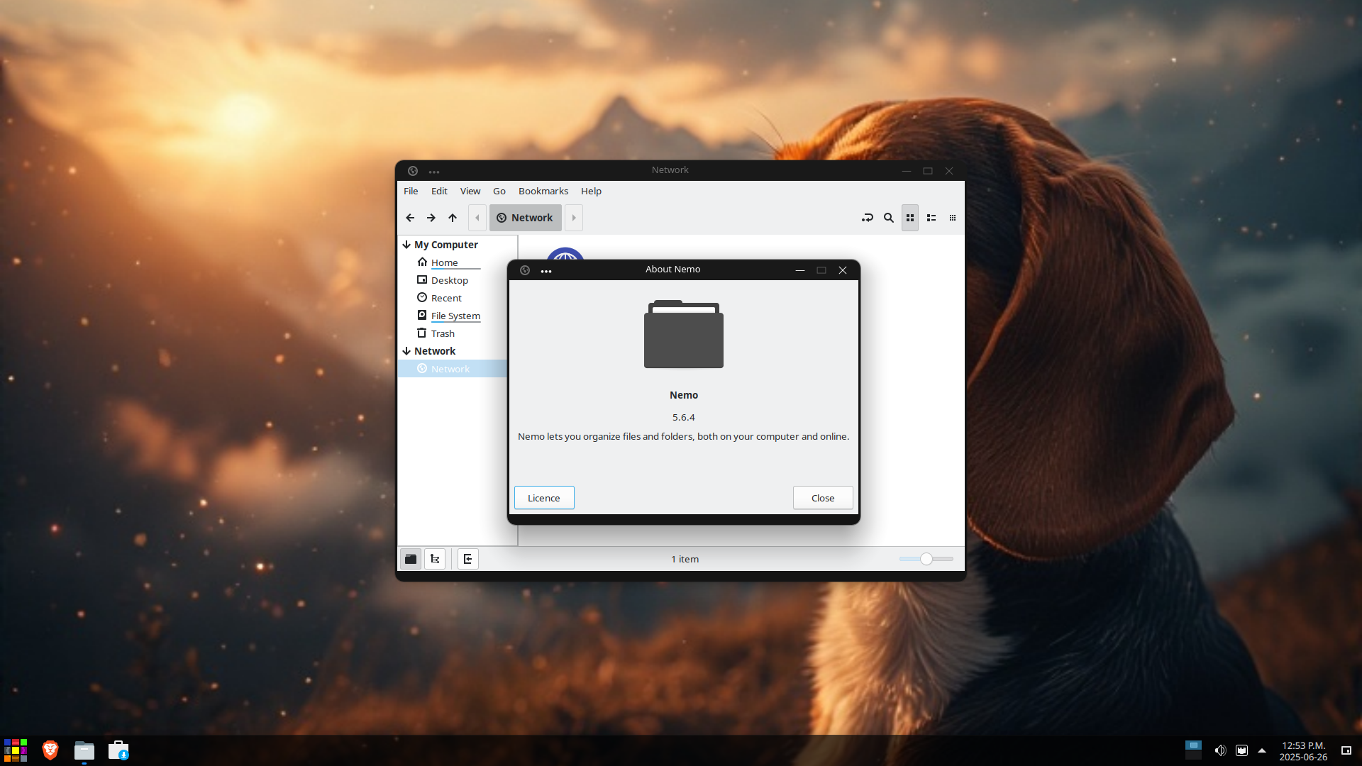Go forward using the right arrow in Nemo toolbar

[431, 218]
